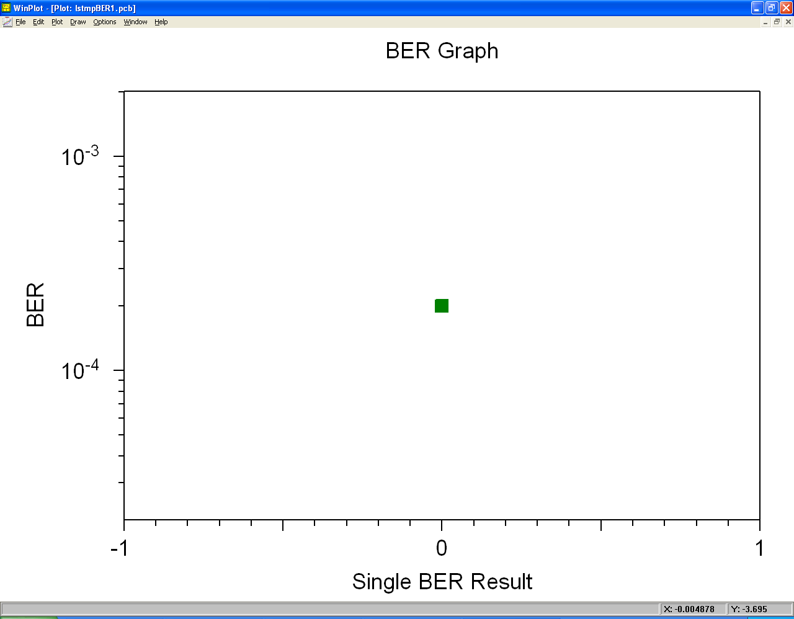Click the "BER Graph" title text
Image resolution: width=794 pixels, height=619 pixels.
[x=442, y=51]
